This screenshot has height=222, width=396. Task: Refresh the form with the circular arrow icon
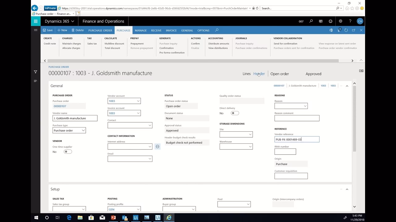click(x=346, y=30)
